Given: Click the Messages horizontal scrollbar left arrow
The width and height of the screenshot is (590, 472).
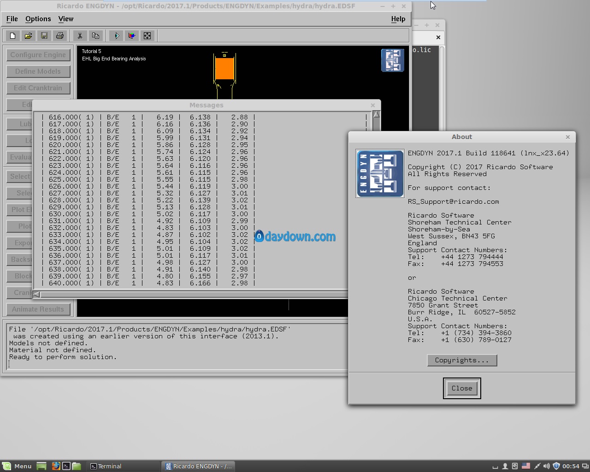Looking at the screenshot, I should tap(37, 294).
